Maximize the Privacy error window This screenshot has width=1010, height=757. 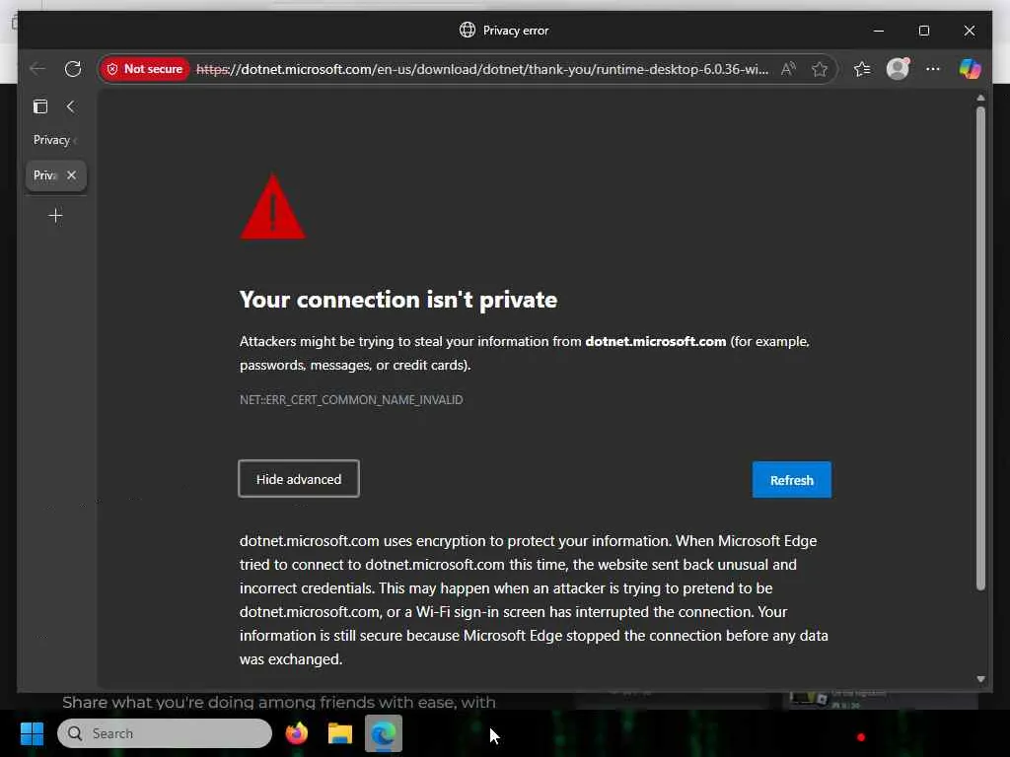[923, 31]
